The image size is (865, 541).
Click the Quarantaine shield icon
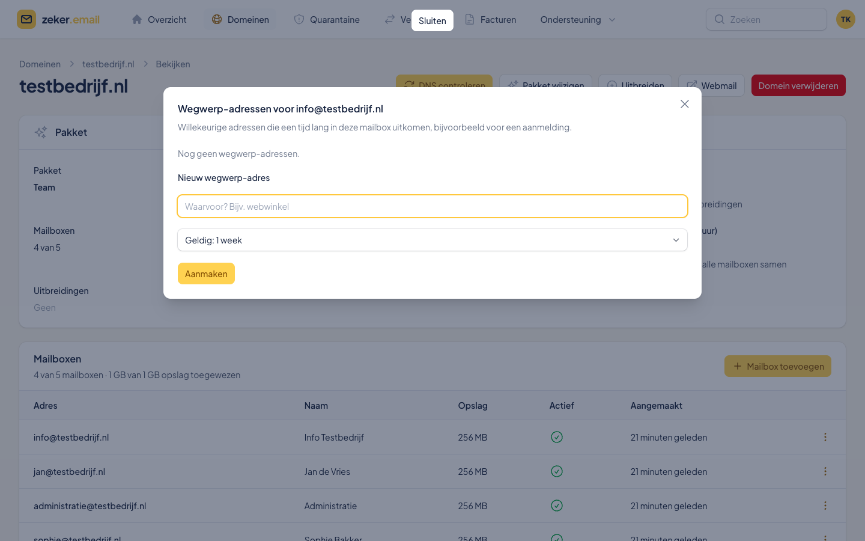click(x=299, y=19)
